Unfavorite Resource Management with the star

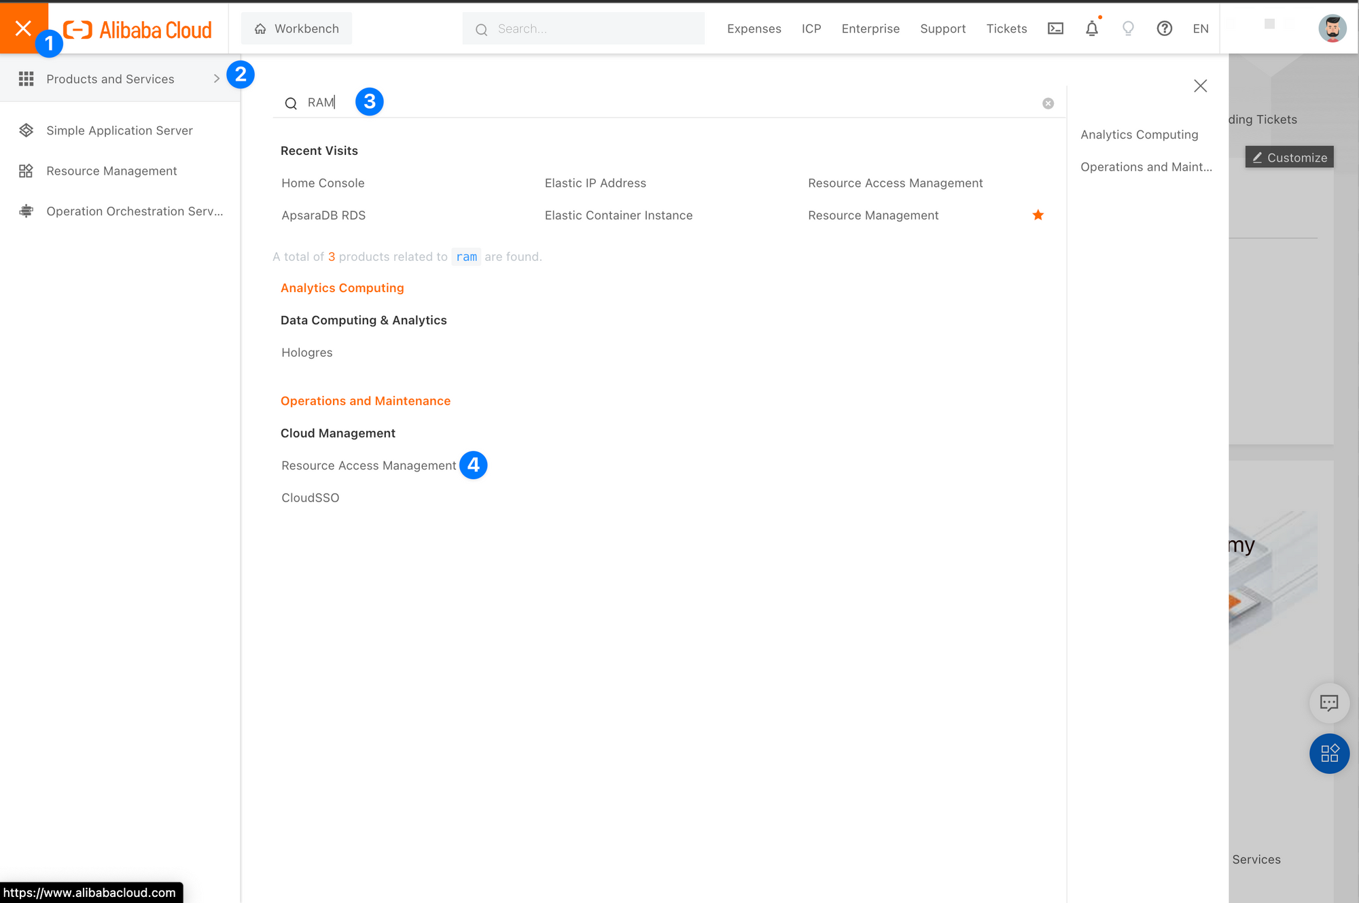pyautogui.click(x=1038, y=215)
